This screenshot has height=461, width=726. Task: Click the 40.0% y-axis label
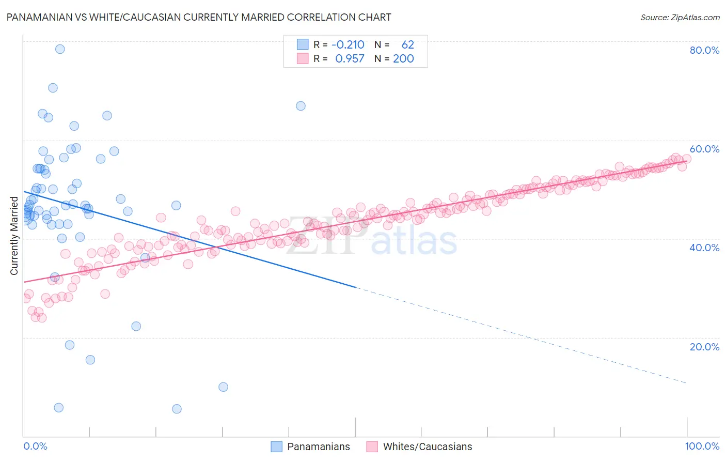point(704,248)
